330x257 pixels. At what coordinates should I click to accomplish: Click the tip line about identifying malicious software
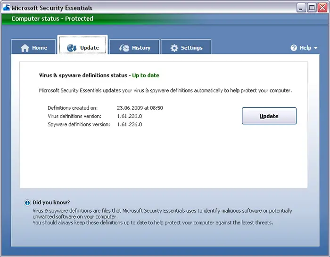162,211
